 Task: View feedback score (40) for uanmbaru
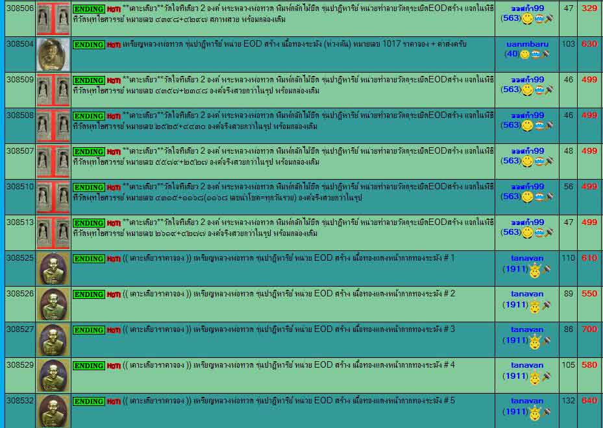(x=511, y=54)
